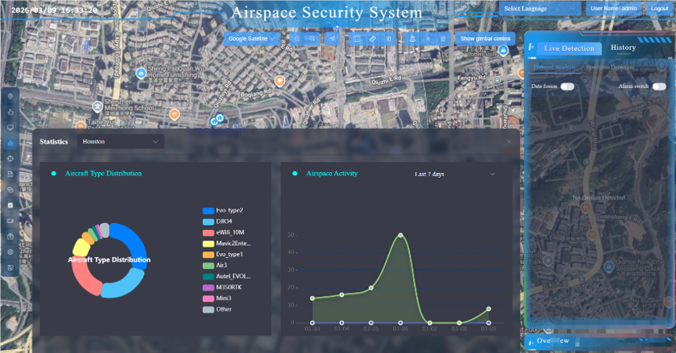Click the zoom out magnifier icon
Image resolution: width=676 pixels, height=353 pixels.
(312, 38)
